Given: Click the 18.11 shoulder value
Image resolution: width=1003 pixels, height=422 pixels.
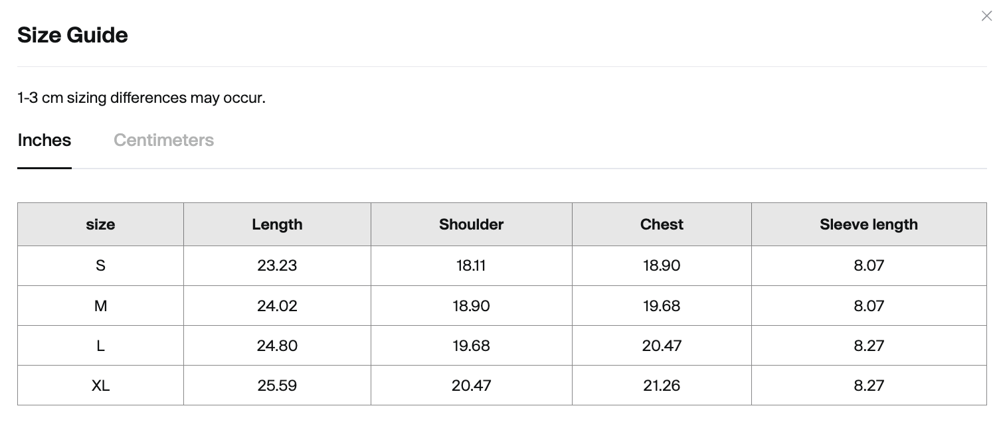Looking at the screenshot, I should click(x=472, y=265).
